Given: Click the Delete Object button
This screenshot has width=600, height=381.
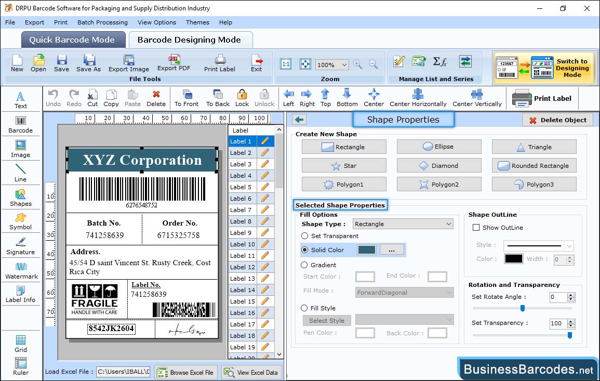Looking at the screenshot, I should coord(557,120).
